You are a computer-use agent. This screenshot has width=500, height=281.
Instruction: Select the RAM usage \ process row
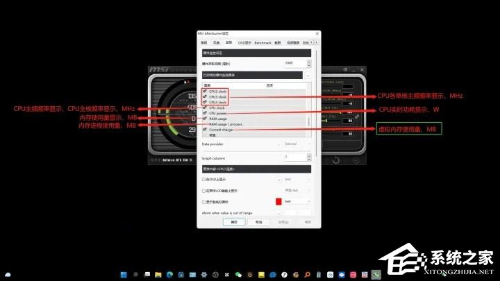[x=254, y=124]
